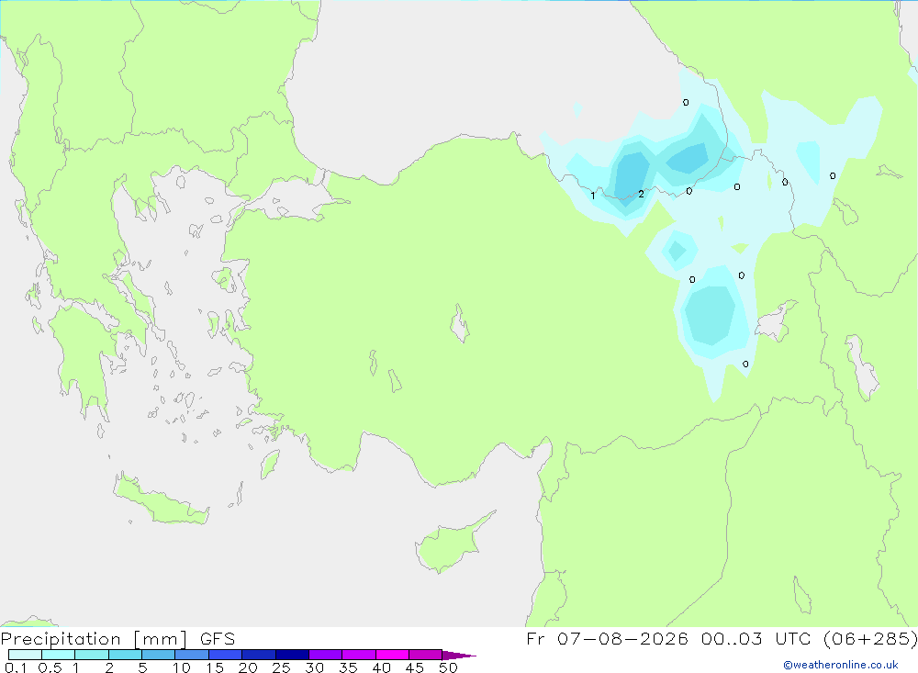Click the 'GFS' model label
The image size is (918, 673).
point(218,639)
